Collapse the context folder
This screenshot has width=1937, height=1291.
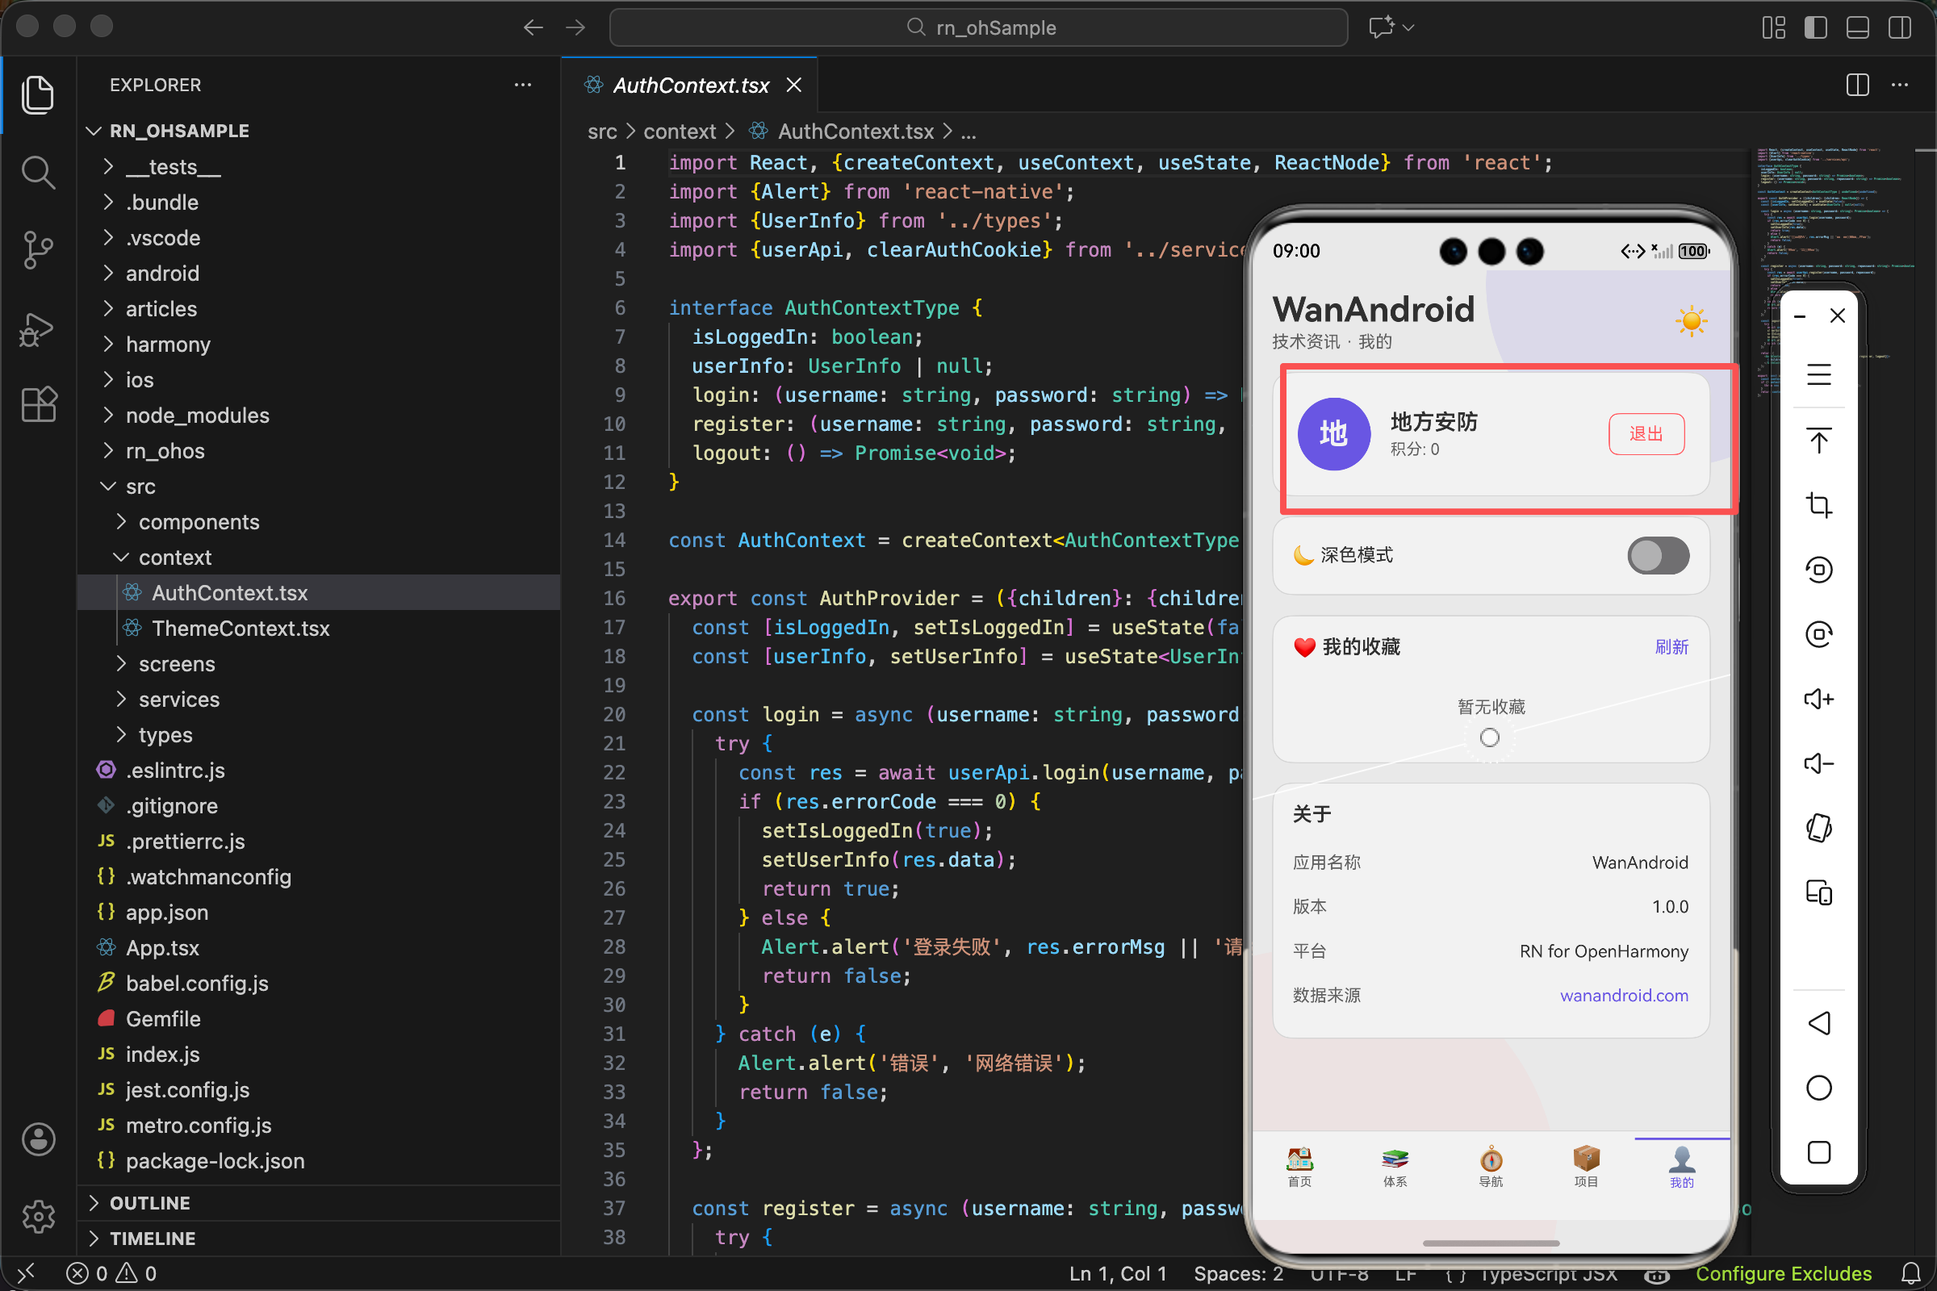(174, 558)
